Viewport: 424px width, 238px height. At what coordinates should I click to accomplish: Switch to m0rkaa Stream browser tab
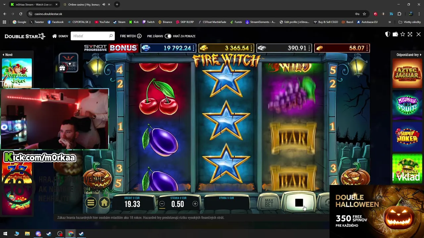click(34, 5)
